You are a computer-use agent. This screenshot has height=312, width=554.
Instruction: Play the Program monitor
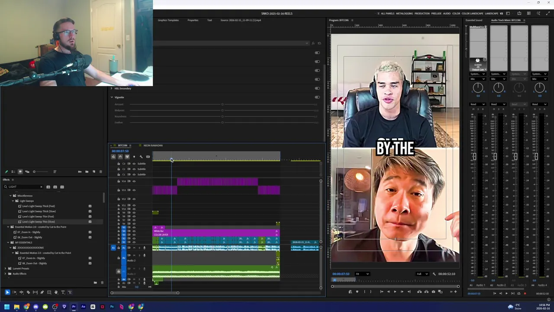pos(395,292)
